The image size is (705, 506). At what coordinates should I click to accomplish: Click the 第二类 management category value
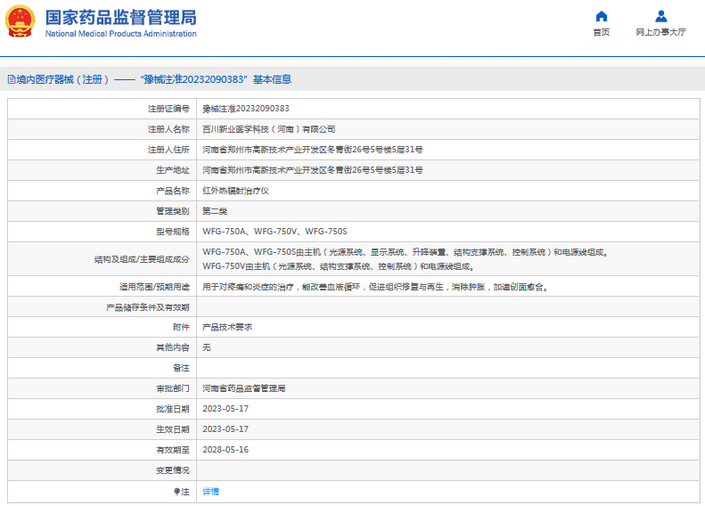(215, 211)
